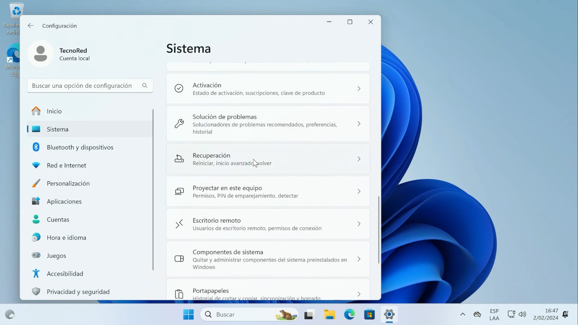Viewport: 578px width, 325px height.
Task: Click the Escritorio remoto icon
Action: [179, 224]
